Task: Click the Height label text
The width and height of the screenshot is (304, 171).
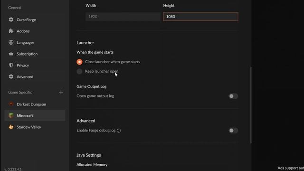Action: pos(169,6)
